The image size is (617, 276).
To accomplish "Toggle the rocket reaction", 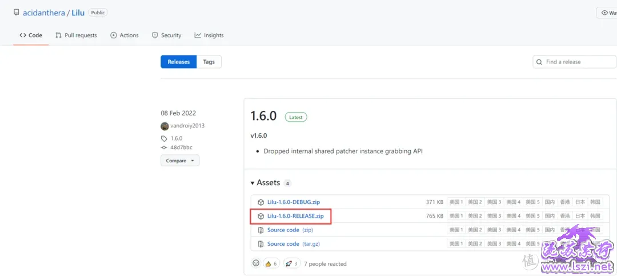I will [291, 263].
